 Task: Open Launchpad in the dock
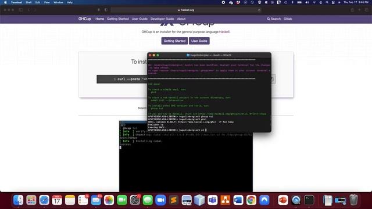coord(31,200)
